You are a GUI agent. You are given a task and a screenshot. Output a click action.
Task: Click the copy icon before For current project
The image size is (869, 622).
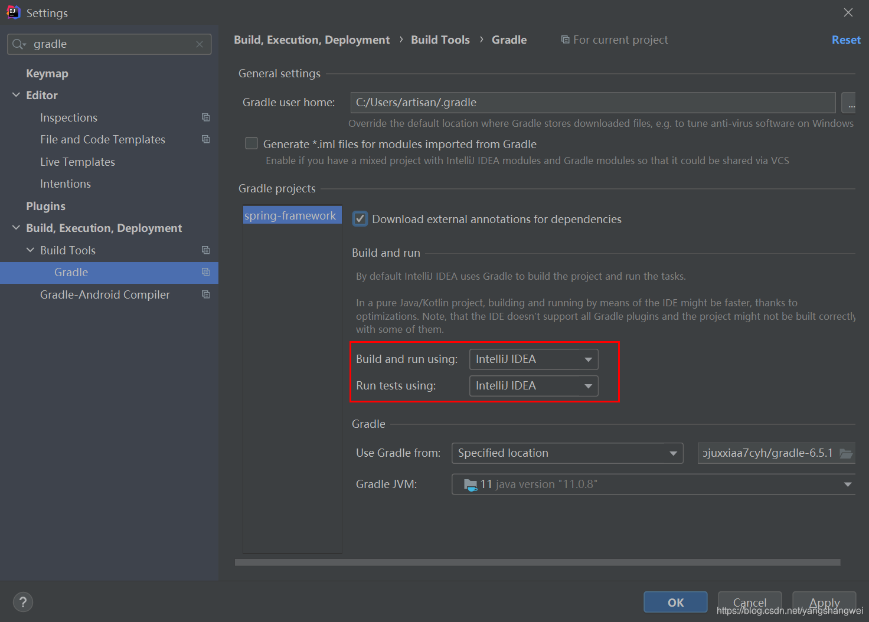point(565,40)
